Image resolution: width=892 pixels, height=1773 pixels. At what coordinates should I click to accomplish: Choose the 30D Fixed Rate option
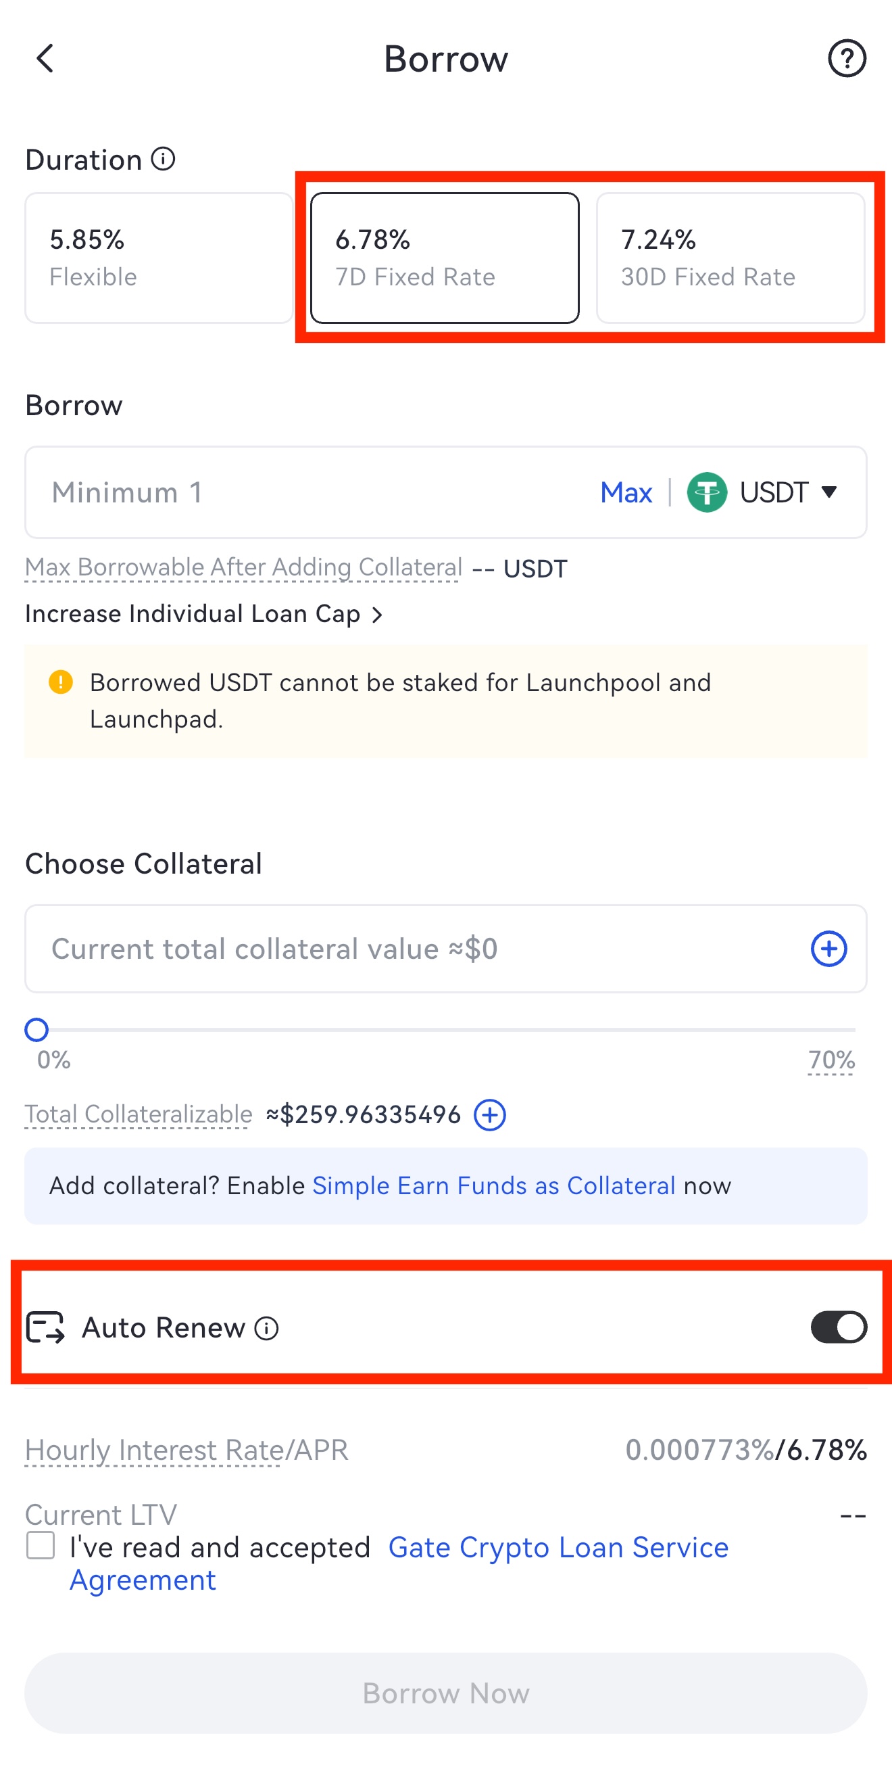(x=730, y=258)
